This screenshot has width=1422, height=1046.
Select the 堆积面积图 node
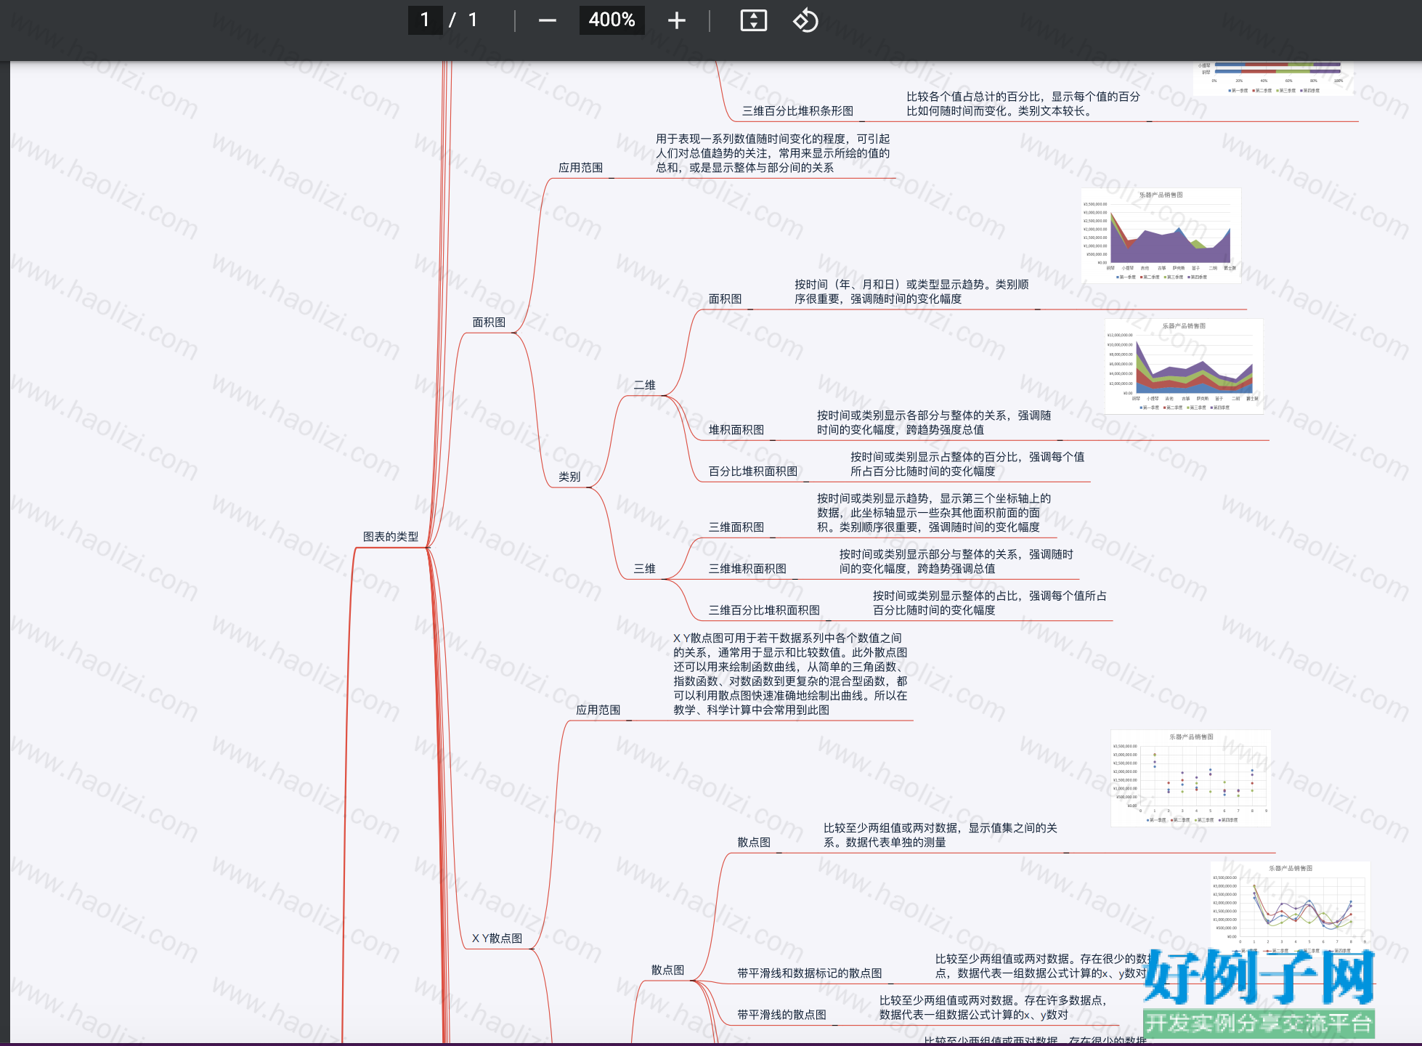tap(736, 430)
